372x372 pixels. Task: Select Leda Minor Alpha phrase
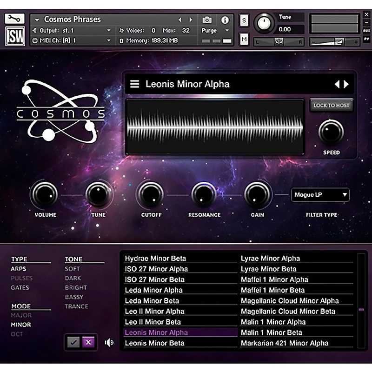(180, 290)
